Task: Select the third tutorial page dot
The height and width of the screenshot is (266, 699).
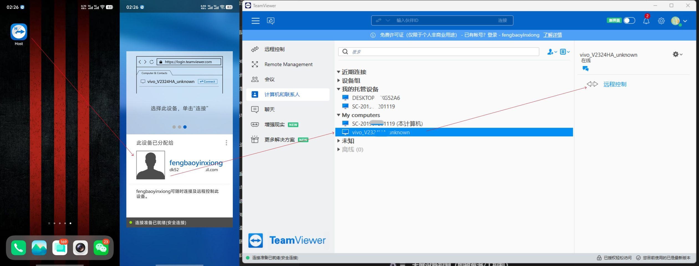Action: coord(185,127)
